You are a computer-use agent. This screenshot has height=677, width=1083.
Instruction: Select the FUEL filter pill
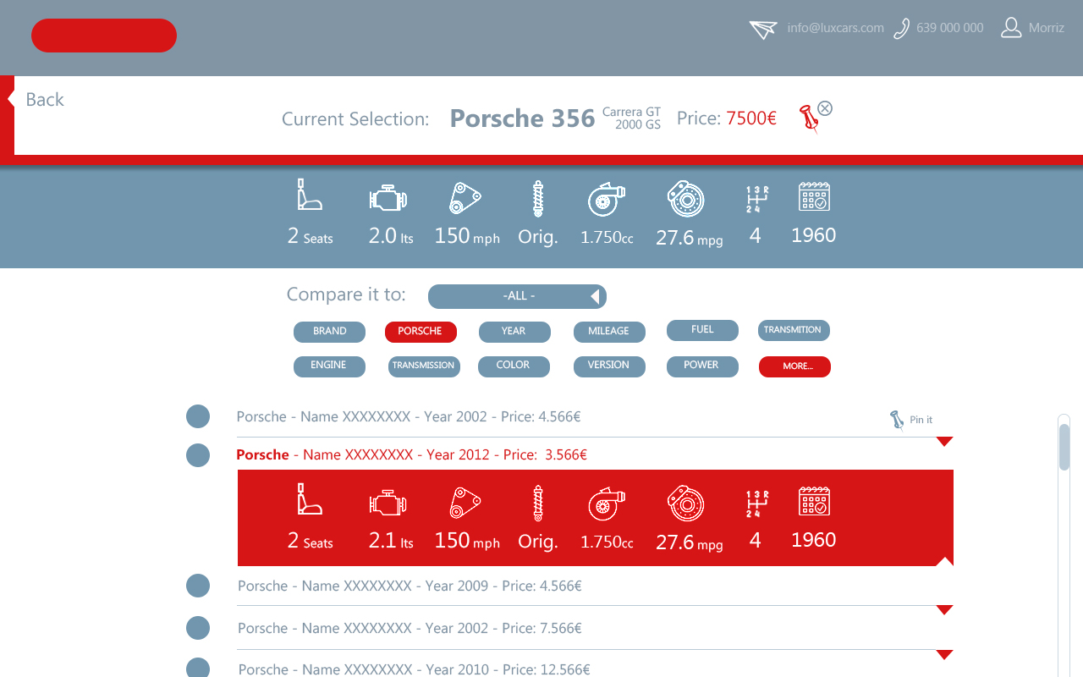tap(702, 330)
